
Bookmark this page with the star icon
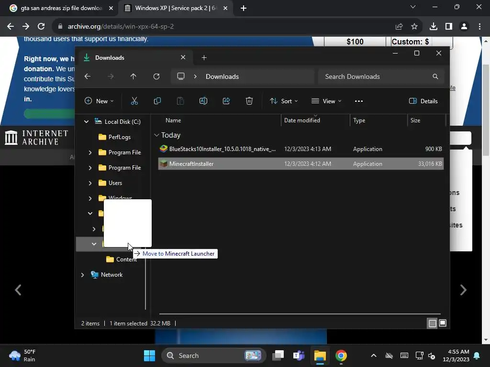[x=414, y=27]
